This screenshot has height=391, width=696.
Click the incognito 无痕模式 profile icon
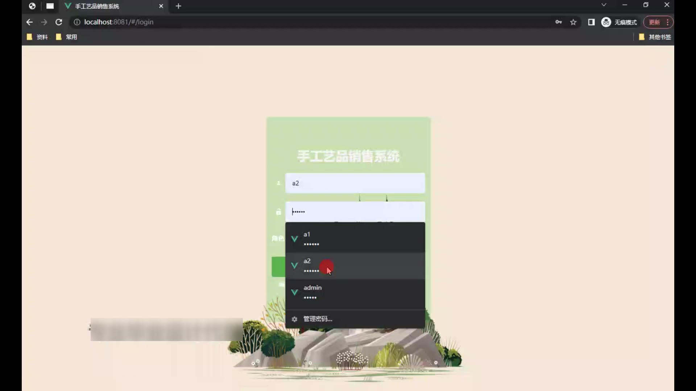point(606,22)
